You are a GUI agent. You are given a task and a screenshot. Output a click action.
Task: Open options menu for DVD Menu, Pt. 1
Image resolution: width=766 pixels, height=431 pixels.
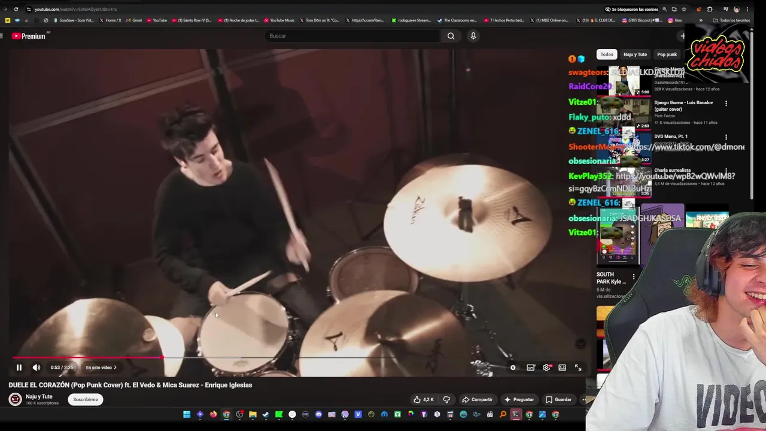tap(726, 137)
